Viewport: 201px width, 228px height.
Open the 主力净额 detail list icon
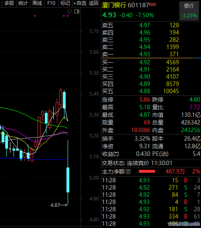(x=128, y=172)
